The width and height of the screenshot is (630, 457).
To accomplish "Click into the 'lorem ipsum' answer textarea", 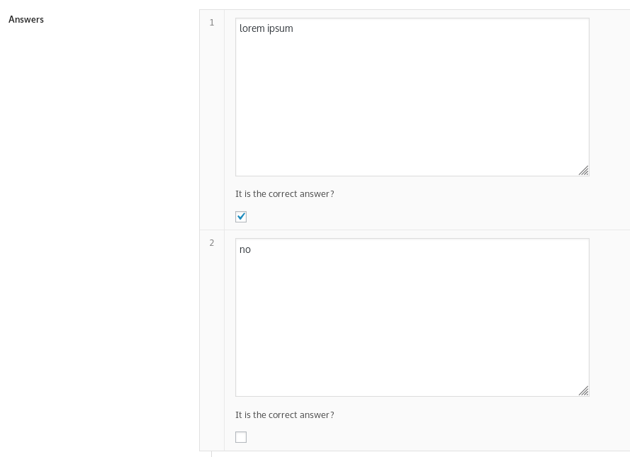I will click(x=412, y=97).
